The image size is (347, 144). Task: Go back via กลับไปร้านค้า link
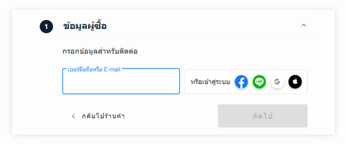(x=103, y=116)
